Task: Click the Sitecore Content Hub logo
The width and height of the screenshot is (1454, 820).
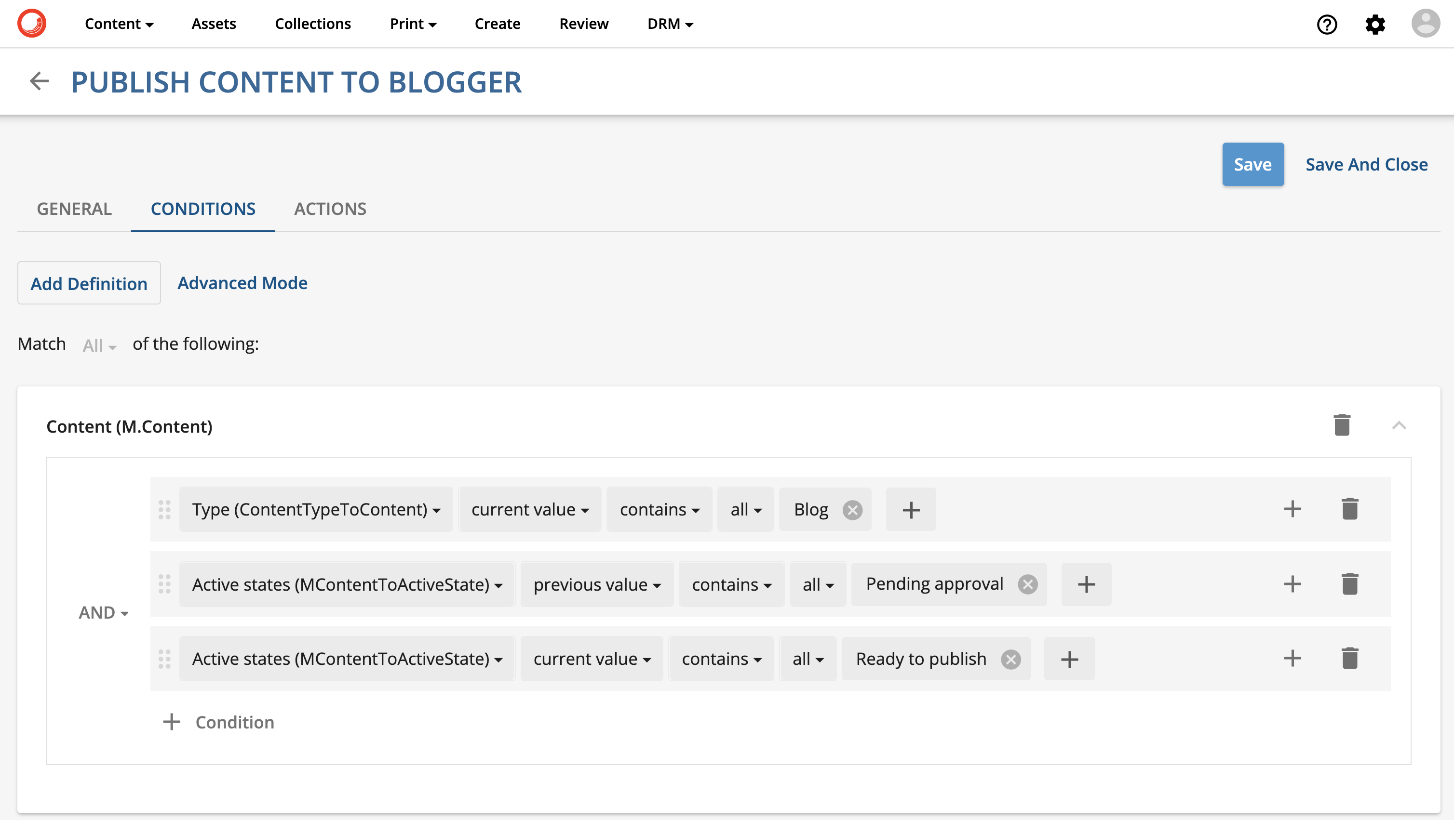Action: tap(32, 24)
